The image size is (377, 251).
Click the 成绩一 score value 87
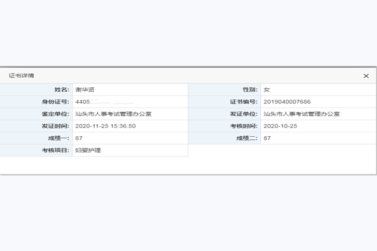tap(79, 138)
